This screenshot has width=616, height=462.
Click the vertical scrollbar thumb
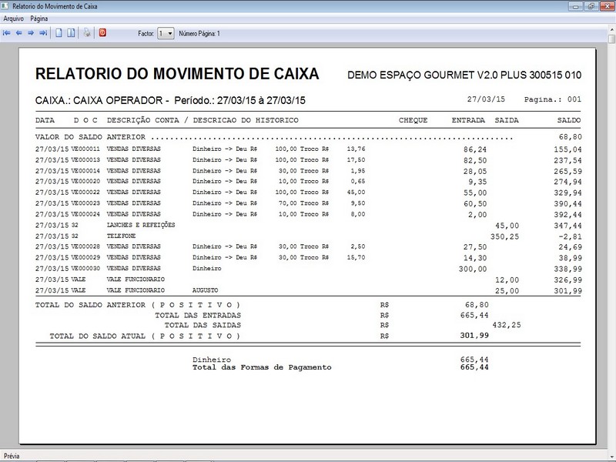pyautogui.click(x=612, y=39)
